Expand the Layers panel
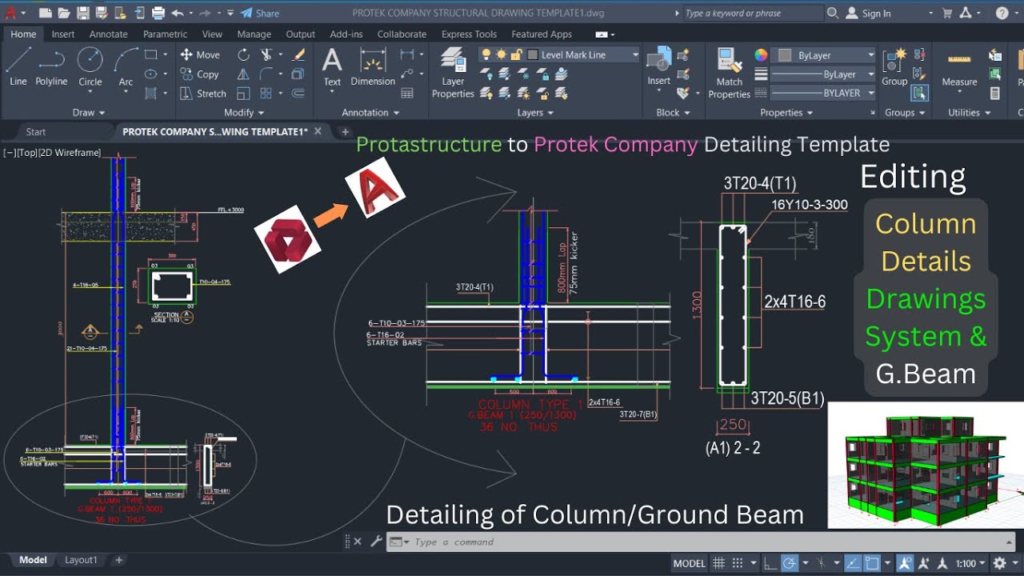The width and height of the screenshot is (1024, 576). pos(535,113)
